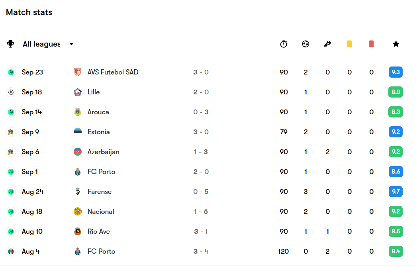Click the soccer ball goals column icon
Screen dimensions: 415x266
pos(305,44)
